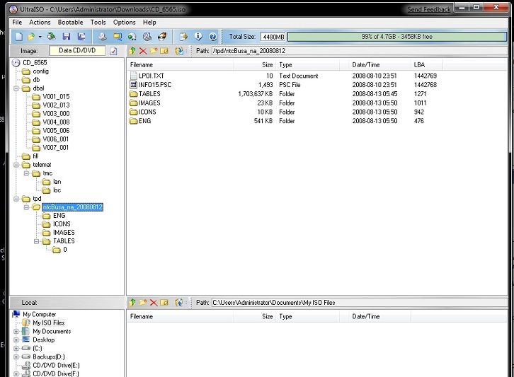Open the dropdown arrow next to Open icon
The image size is (514, 377).
coord(40,37)
